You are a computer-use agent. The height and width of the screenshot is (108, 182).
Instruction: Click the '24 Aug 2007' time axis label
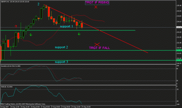4,107
